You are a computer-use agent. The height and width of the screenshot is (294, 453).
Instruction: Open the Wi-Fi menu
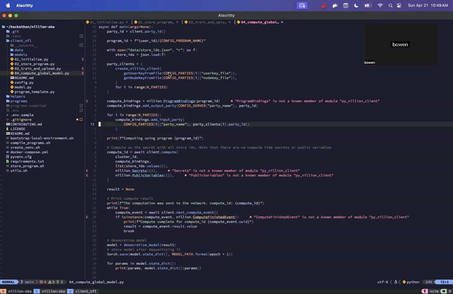point(380,5)
